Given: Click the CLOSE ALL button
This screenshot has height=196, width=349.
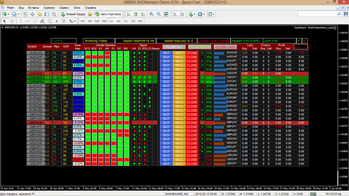Looking at the screenshot, I should [174, 47].
